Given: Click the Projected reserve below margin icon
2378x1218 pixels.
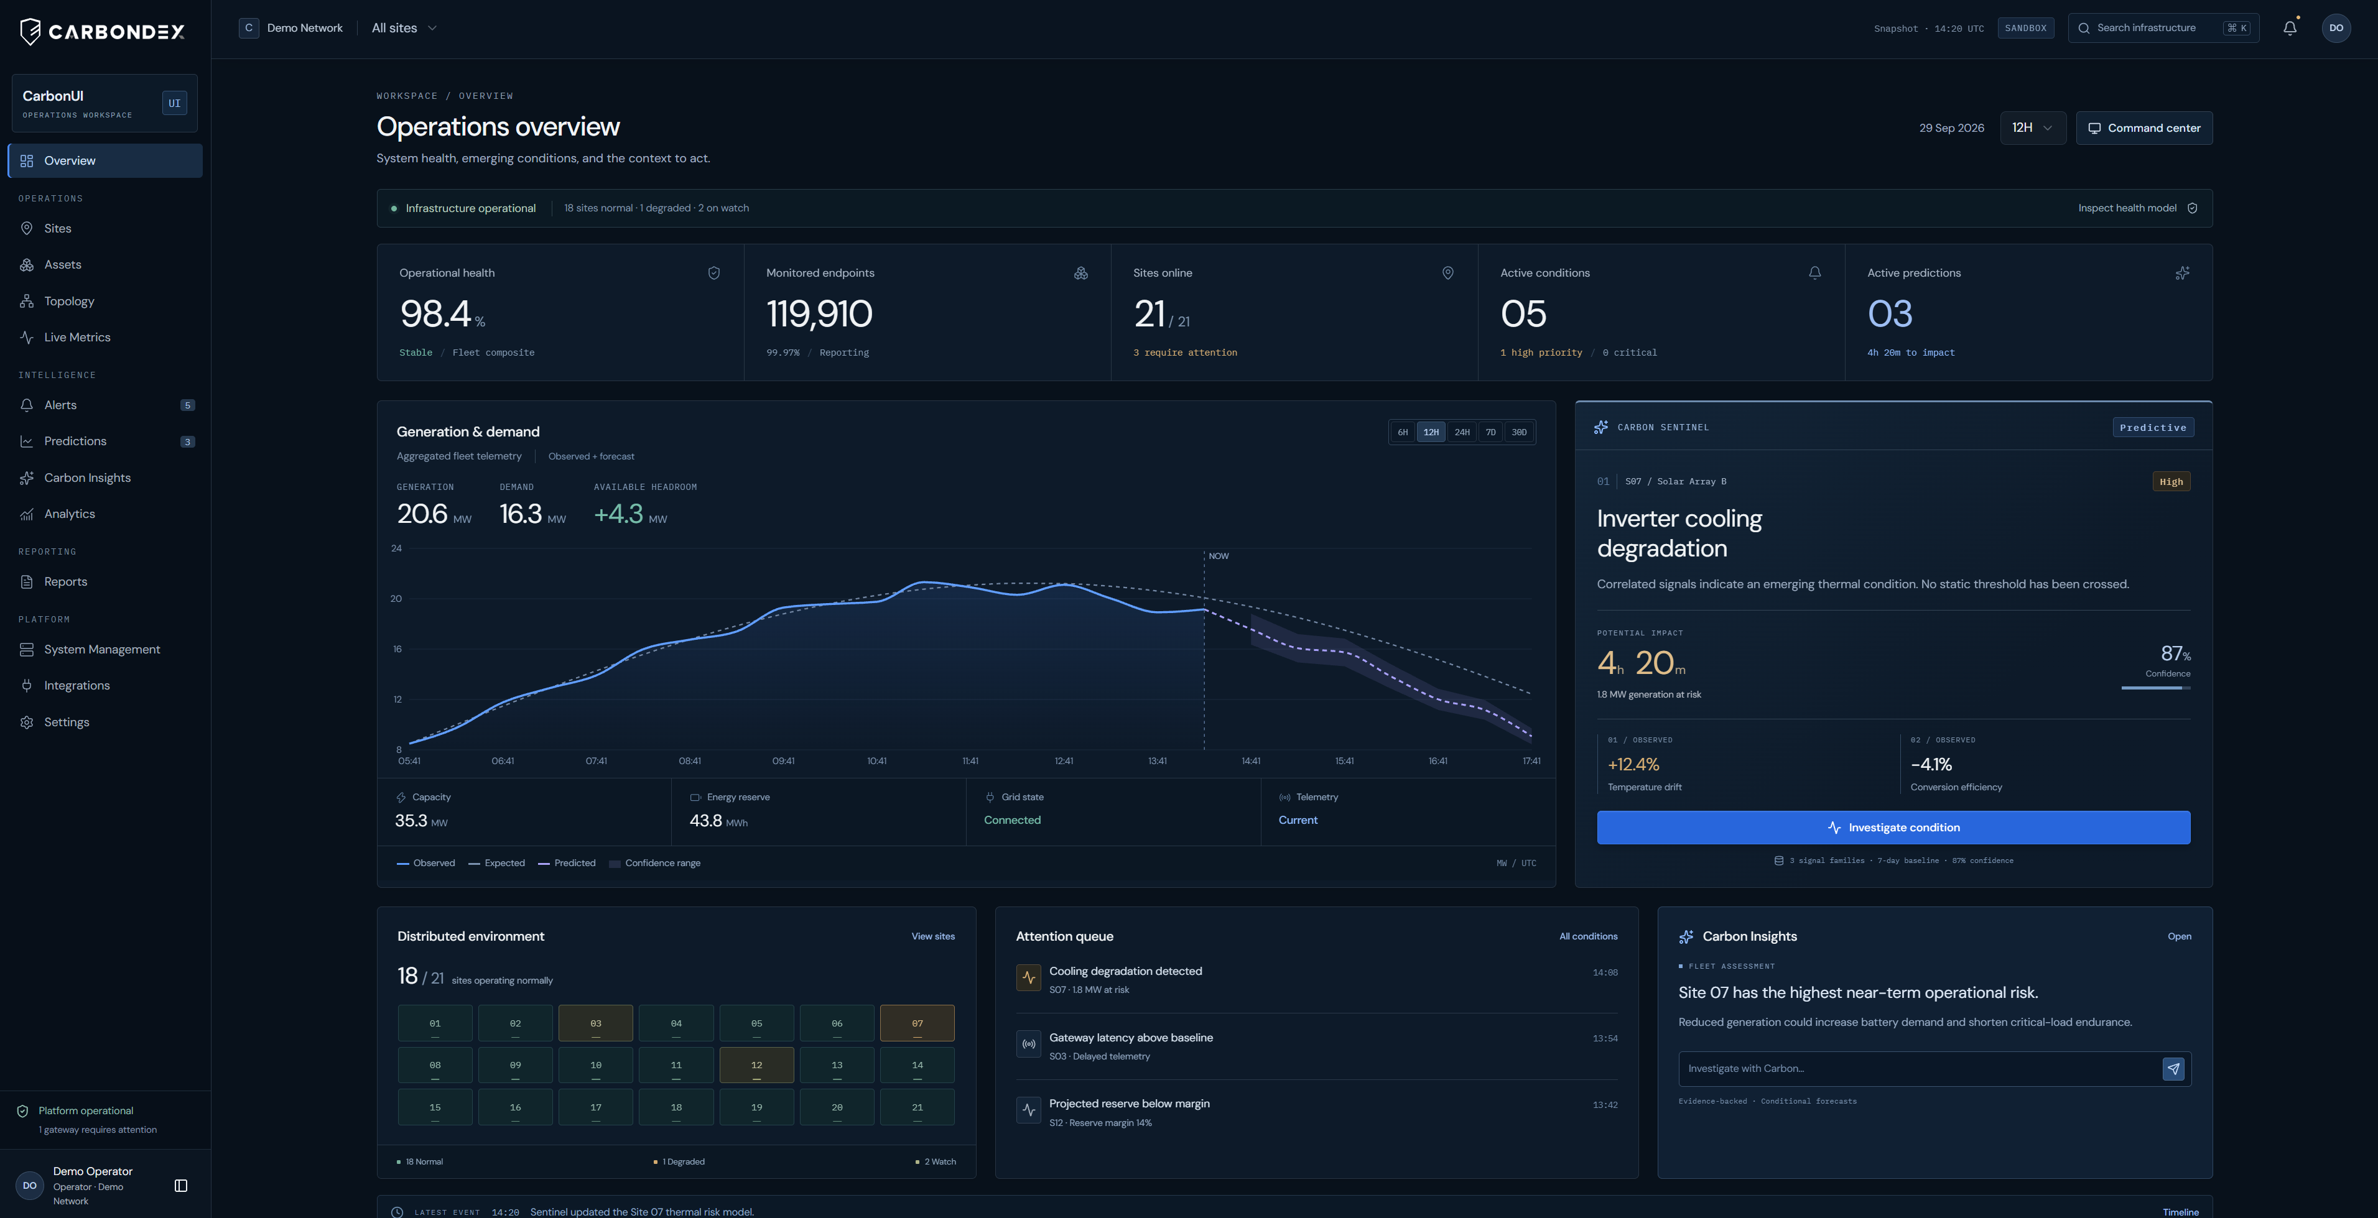Looking at the screenshot, I should pos(1028,1110).
